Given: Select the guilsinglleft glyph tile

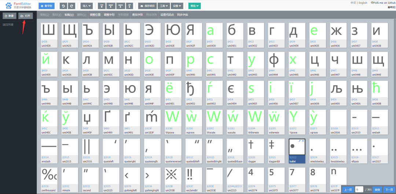Looking at the screenshot, I should click(132, 180).
